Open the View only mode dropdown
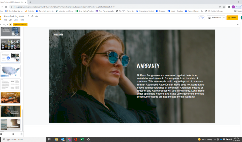 pos(20,25)
